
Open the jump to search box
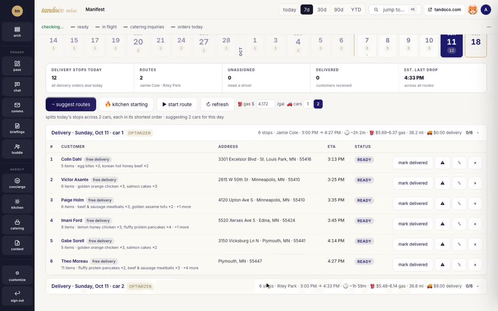395,10
